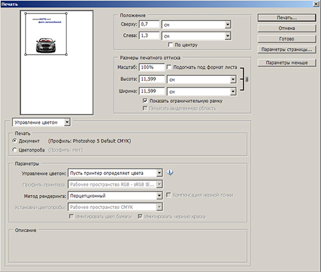
Task: Uncheck Показать ограничительную рамку
Action: (145, 100)
